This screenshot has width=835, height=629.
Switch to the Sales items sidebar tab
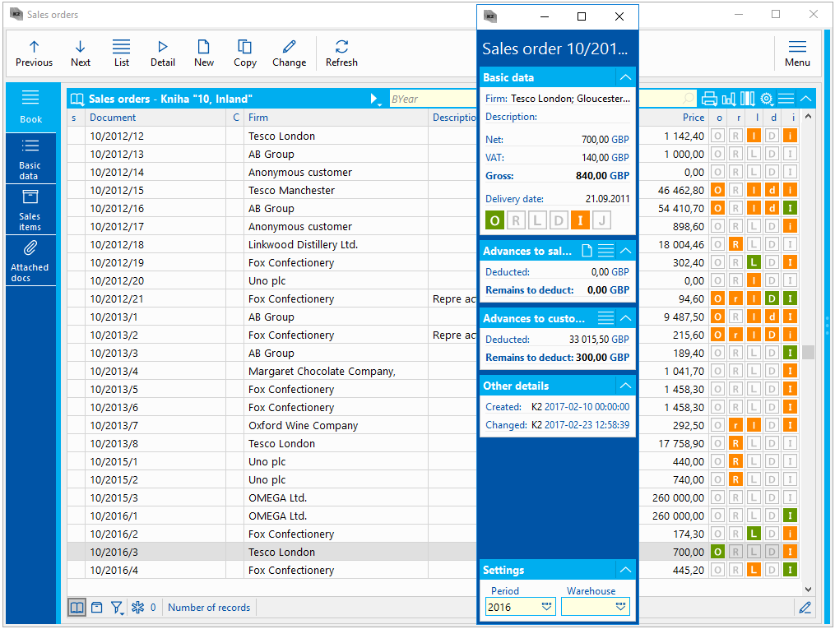(x=30, y=209)
